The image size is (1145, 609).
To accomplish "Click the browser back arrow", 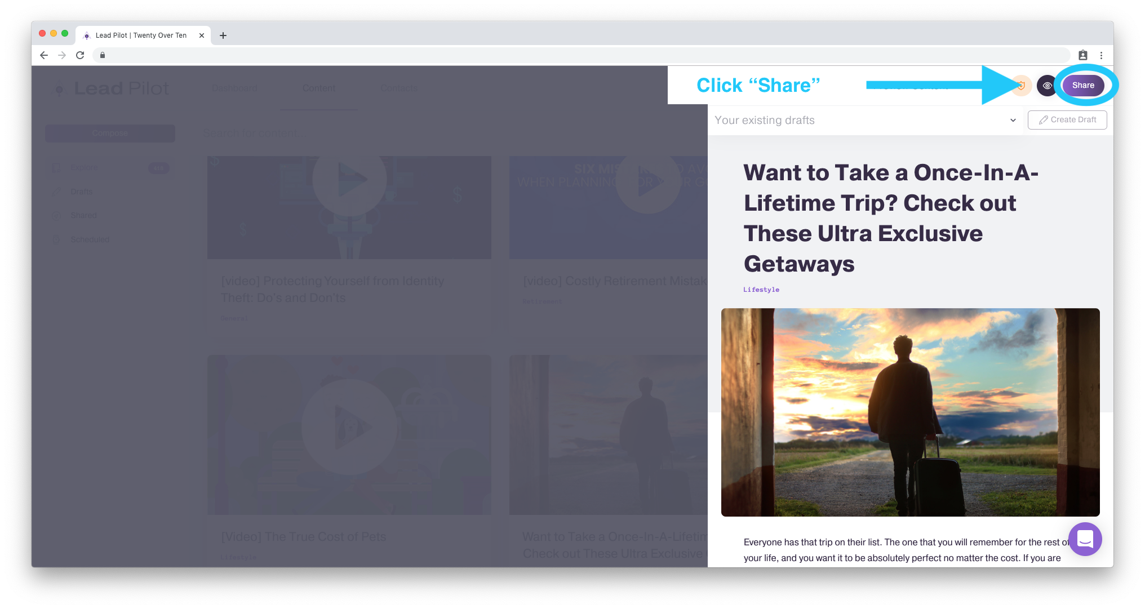I will click(x=44, y=55).
